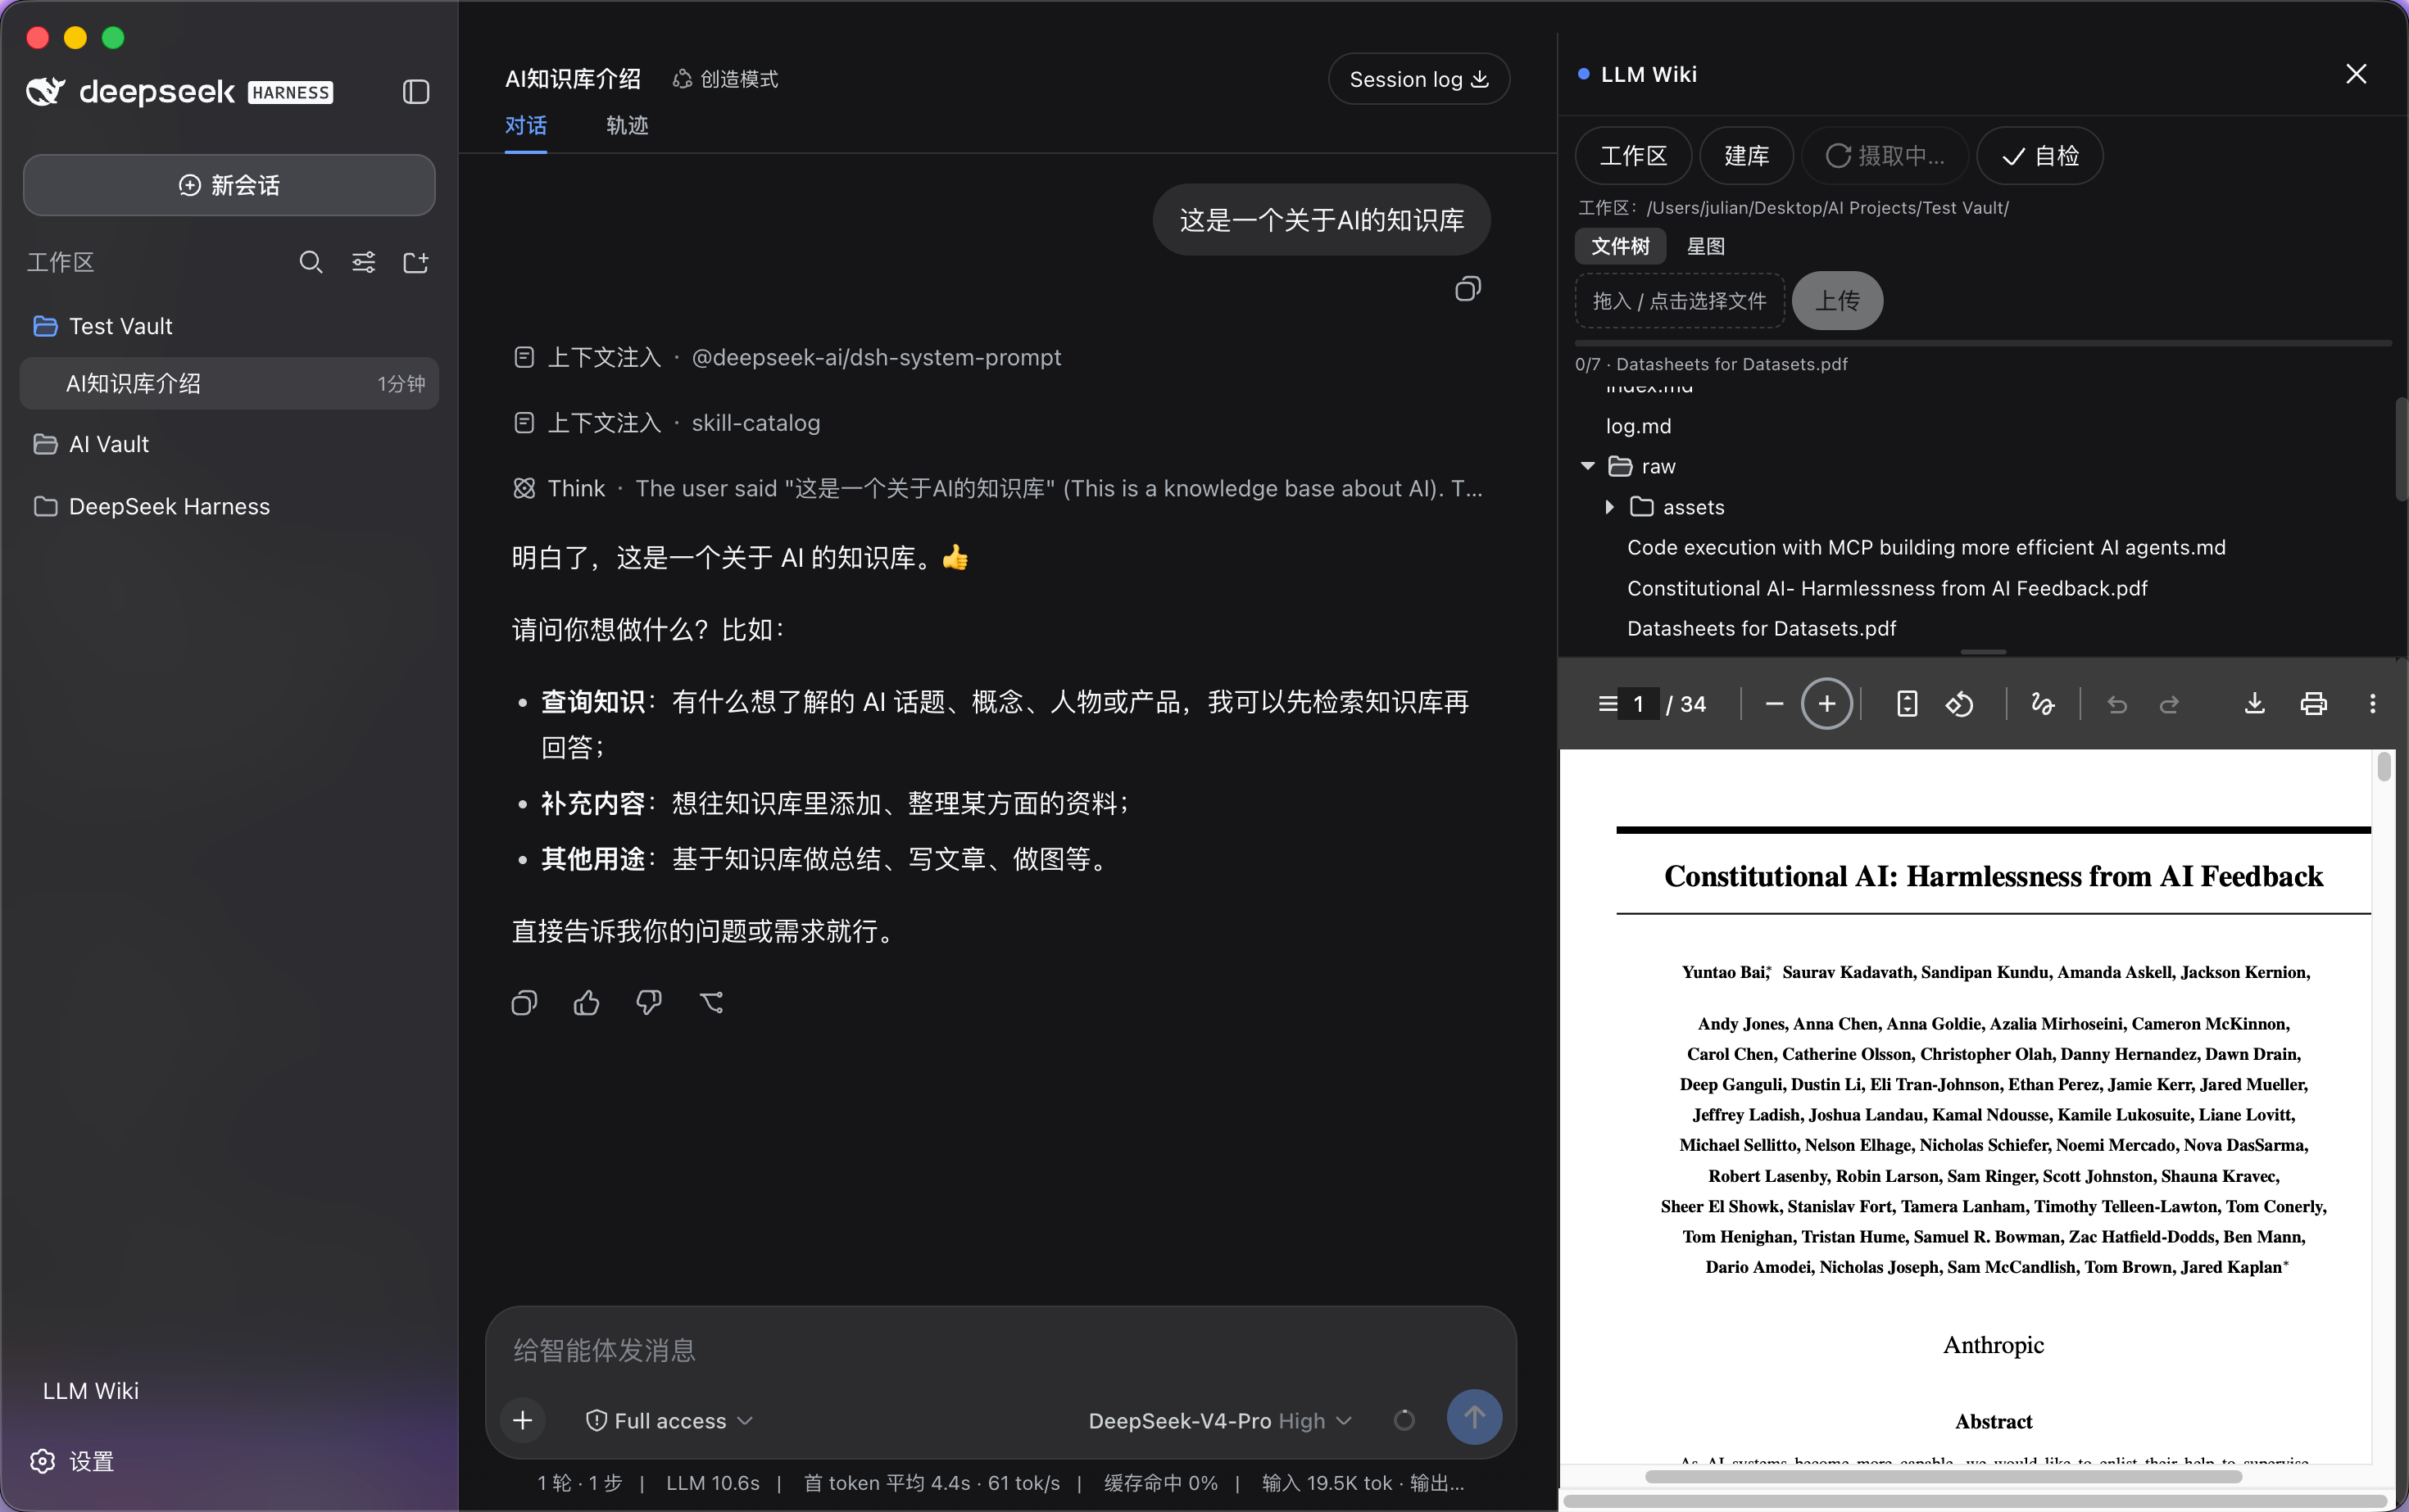Click the deepseek whale logo

tap(45, 92)
